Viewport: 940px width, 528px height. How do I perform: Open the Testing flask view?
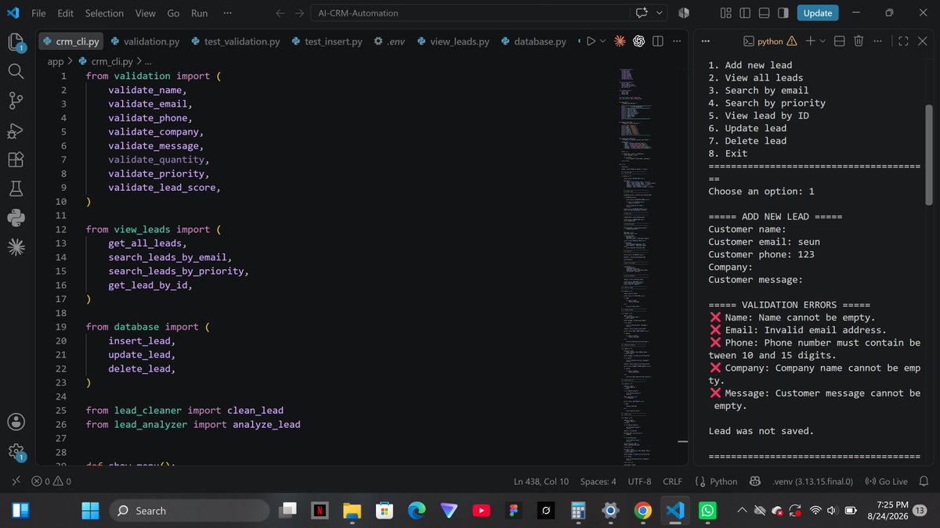16,189
